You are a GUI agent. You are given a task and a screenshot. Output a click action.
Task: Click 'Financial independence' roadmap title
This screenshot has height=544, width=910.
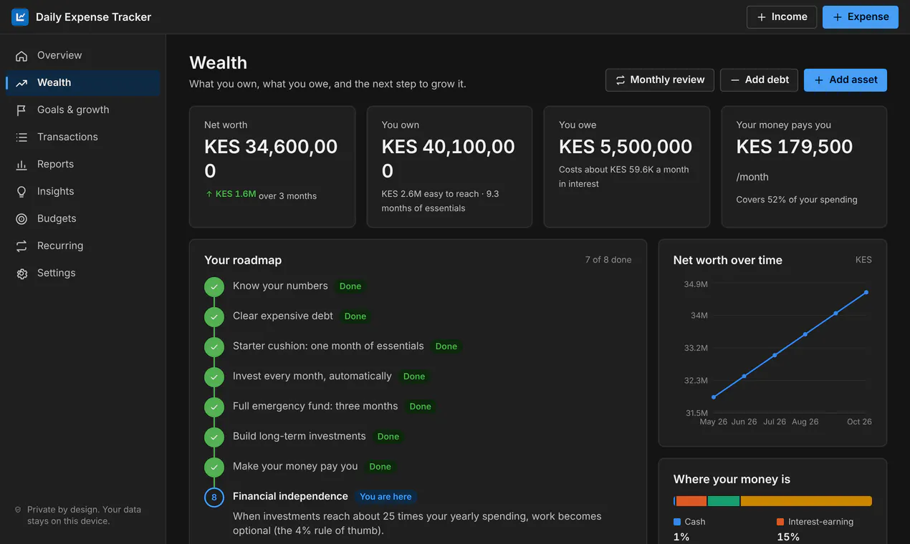(x=290, y=496)
